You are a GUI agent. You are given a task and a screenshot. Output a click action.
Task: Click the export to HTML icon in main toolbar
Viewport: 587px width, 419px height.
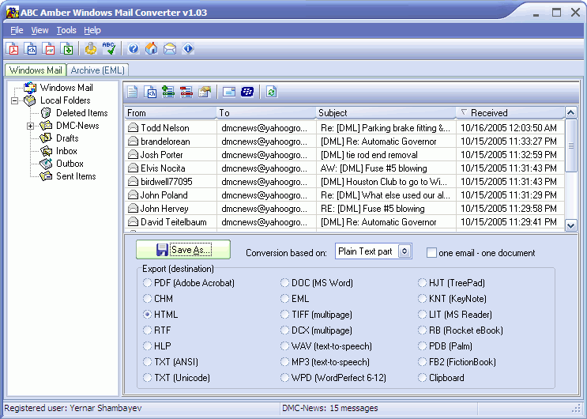(x=31, y=49)
